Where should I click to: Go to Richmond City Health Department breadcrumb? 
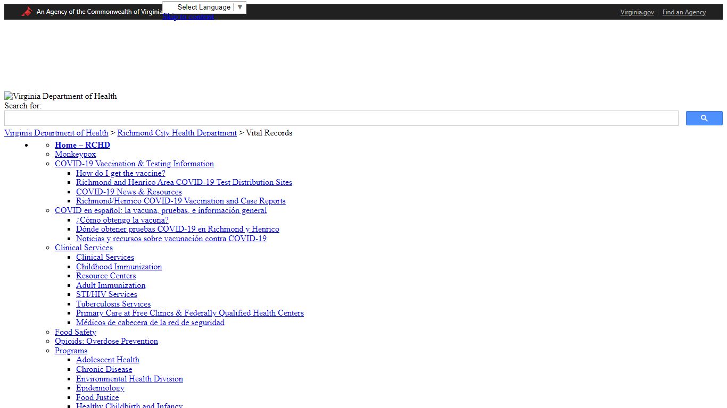coord(177,133)
